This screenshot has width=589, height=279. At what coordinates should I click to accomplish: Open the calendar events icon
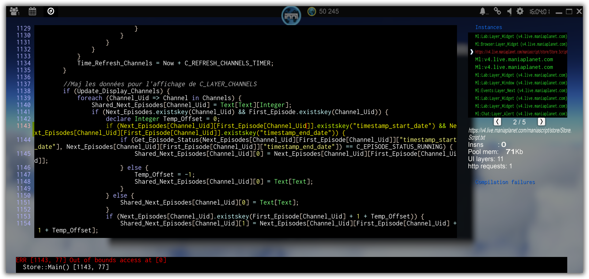click(32, 11)
